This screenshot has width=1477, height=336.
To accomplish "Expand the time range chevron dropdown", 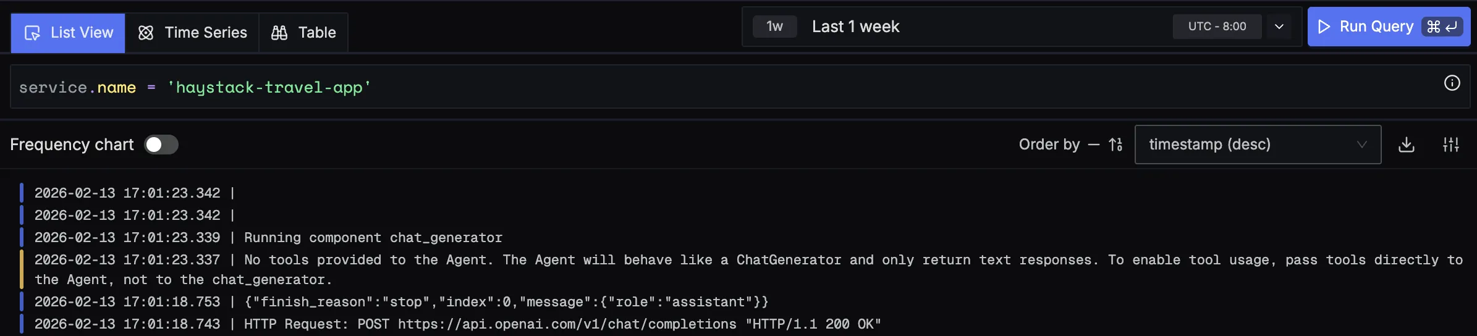I will tap(1279, 27).
